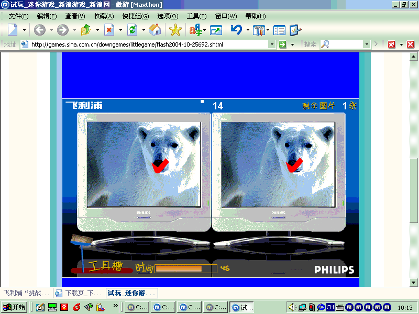The image size is (419, 314).
Task: Click the game time progress bar
Action: click(x=186, y=268)
